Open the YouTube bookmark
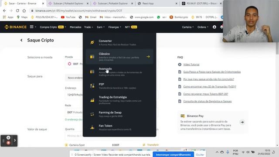This screenshot has height=157, width=279. [x=68, y=17]
